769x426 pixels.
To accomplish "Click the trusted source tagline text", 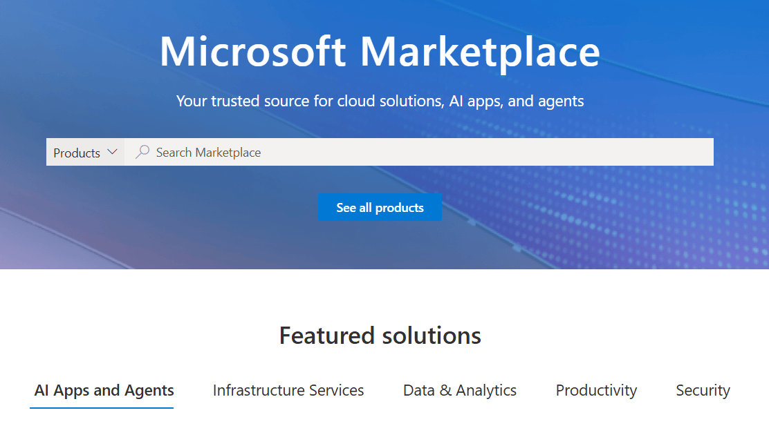I will pos(380,101).
